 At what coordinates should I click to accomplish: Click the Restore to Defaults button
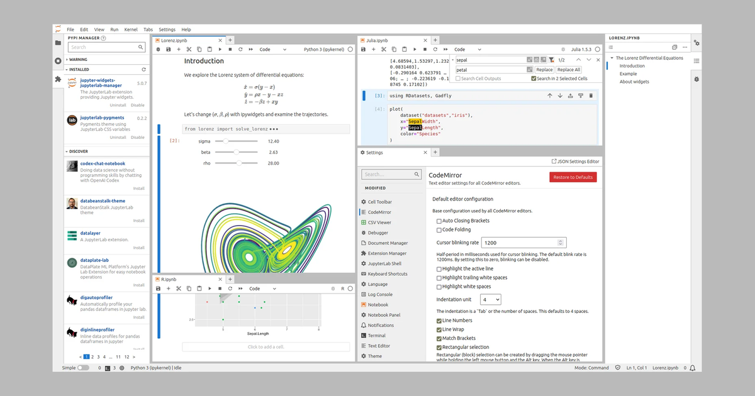573,177
